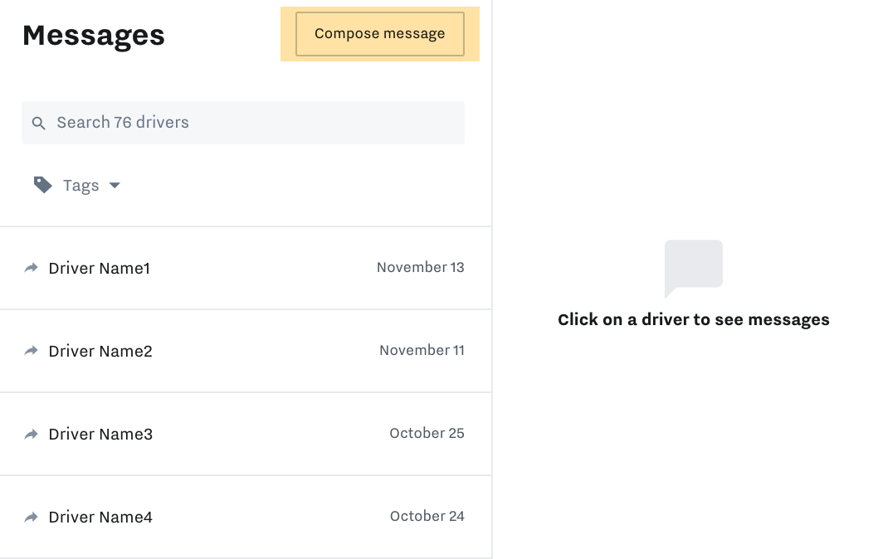This screenshot has height=559, width=873.
Task: Click the forward arrow beside Driver Name1
Action: (31, 268)
